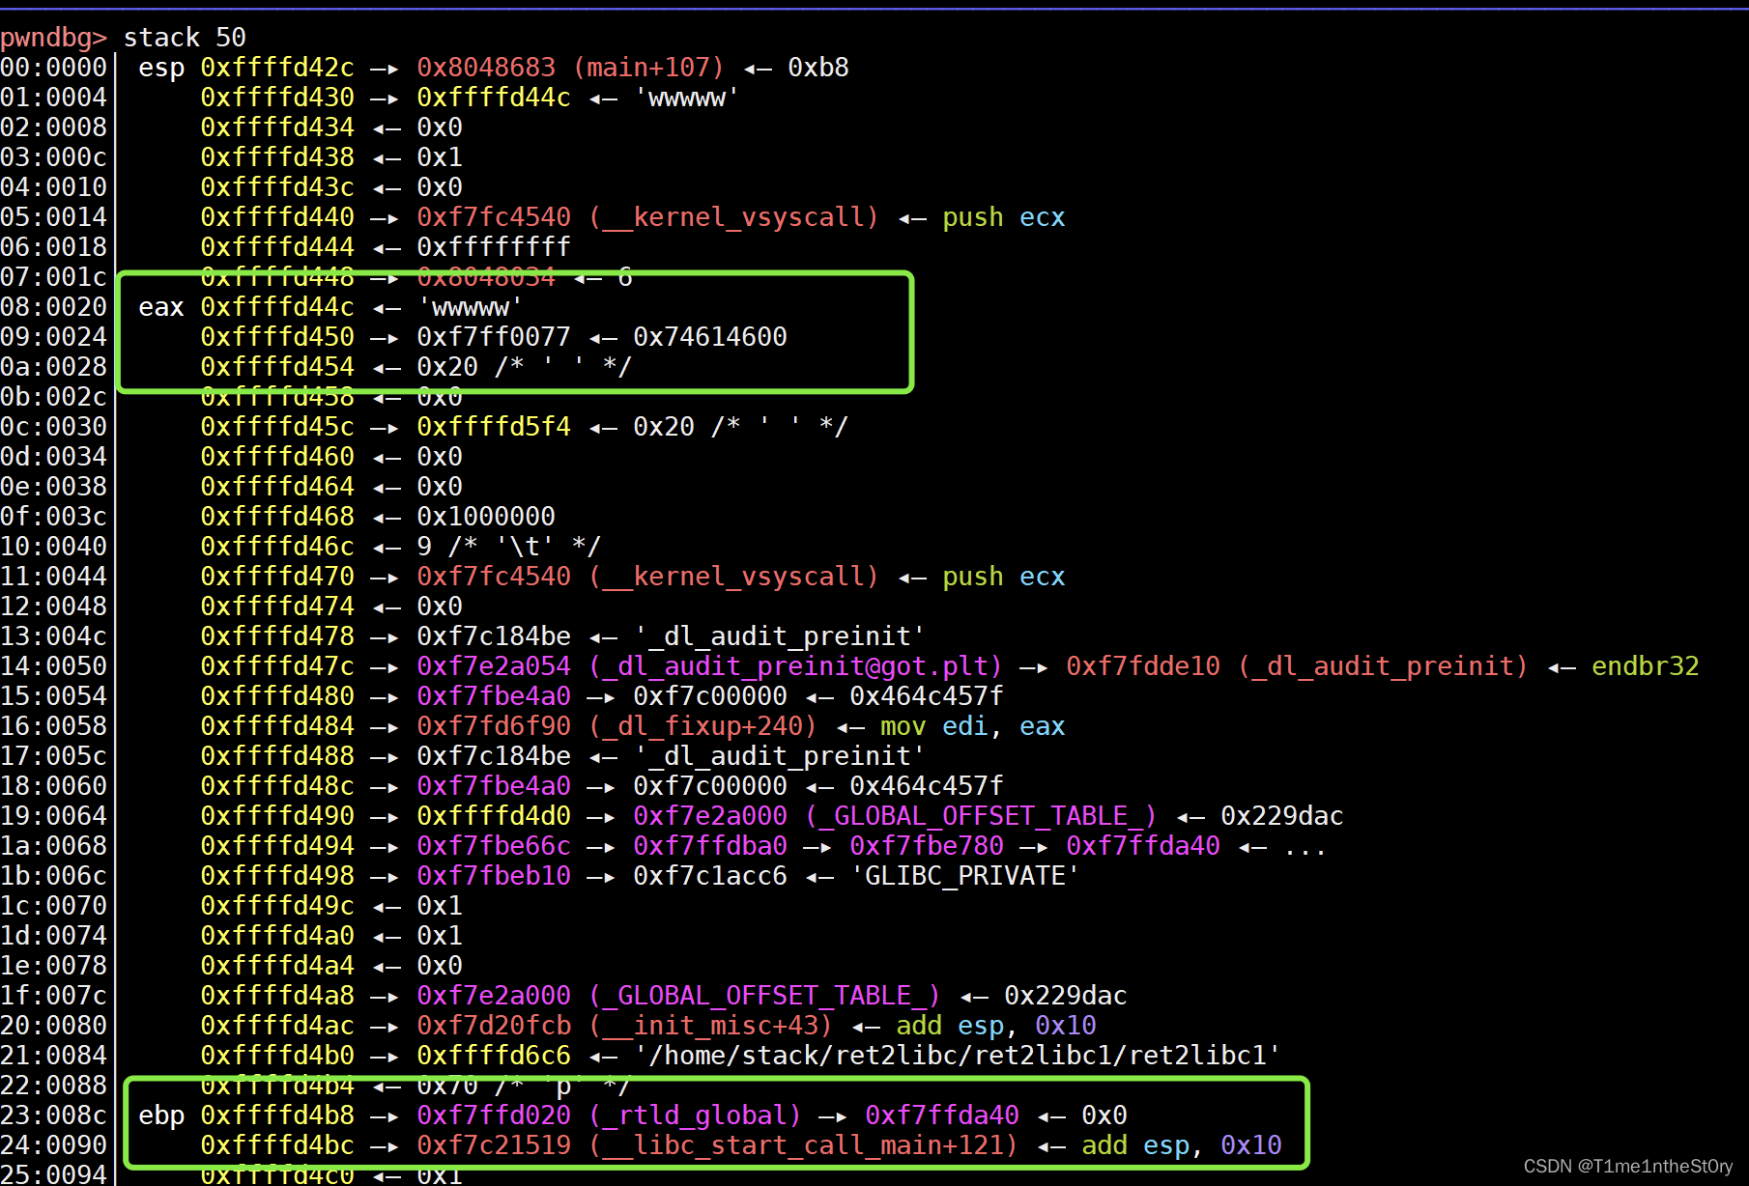Click the 'pwndbg>' prompt text
The width and height of the screenshot is (1749, 1186).
(x=53, y=38)
